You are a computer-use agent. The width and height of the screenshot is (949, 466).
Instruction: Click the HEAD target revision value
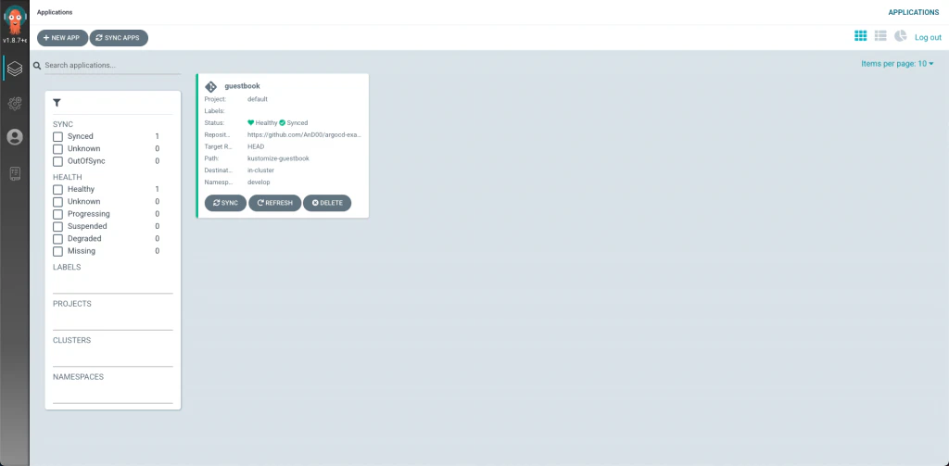pos(256,146)
